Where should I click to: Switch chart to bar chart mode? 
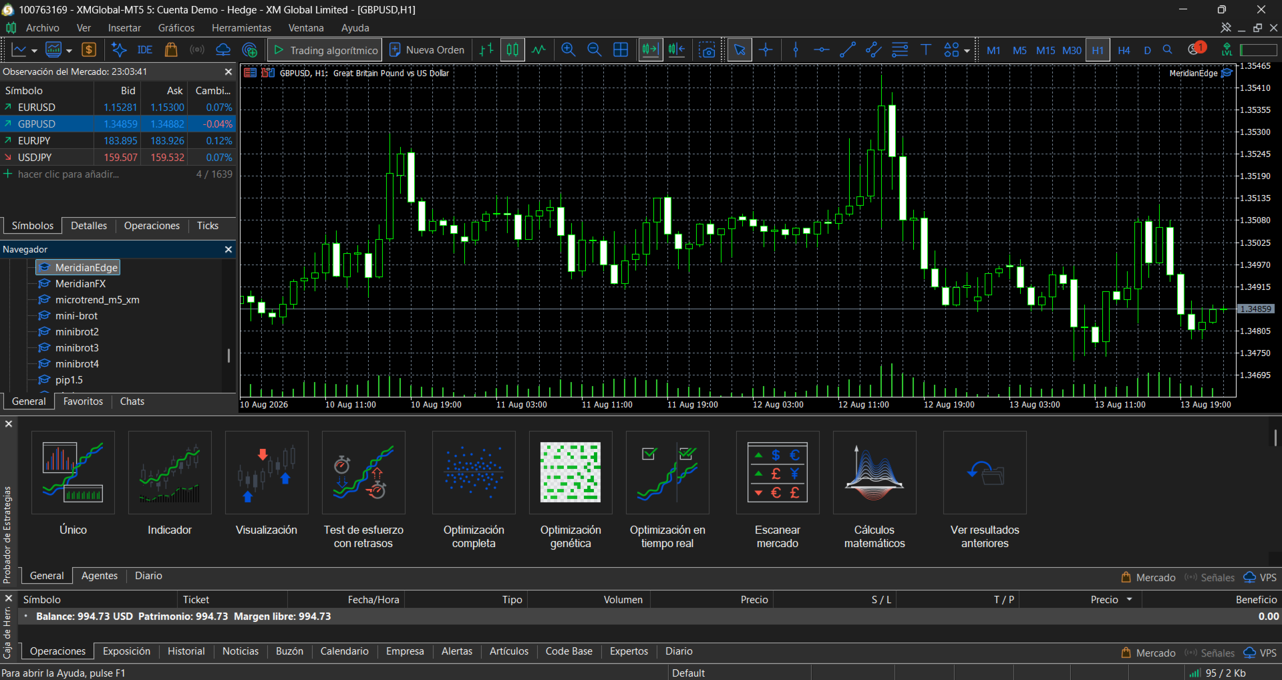pos(486,50)
